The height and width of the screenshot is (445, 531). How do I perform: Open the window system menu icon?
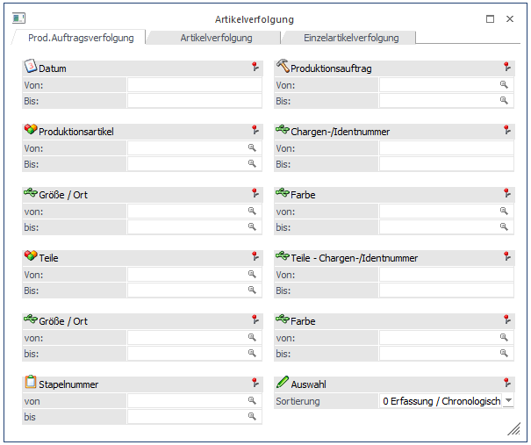tap(18, 18)
